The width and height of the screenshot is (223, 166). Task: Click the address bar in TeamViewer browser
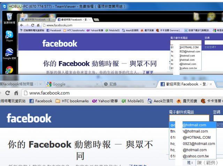click(132, 25)
